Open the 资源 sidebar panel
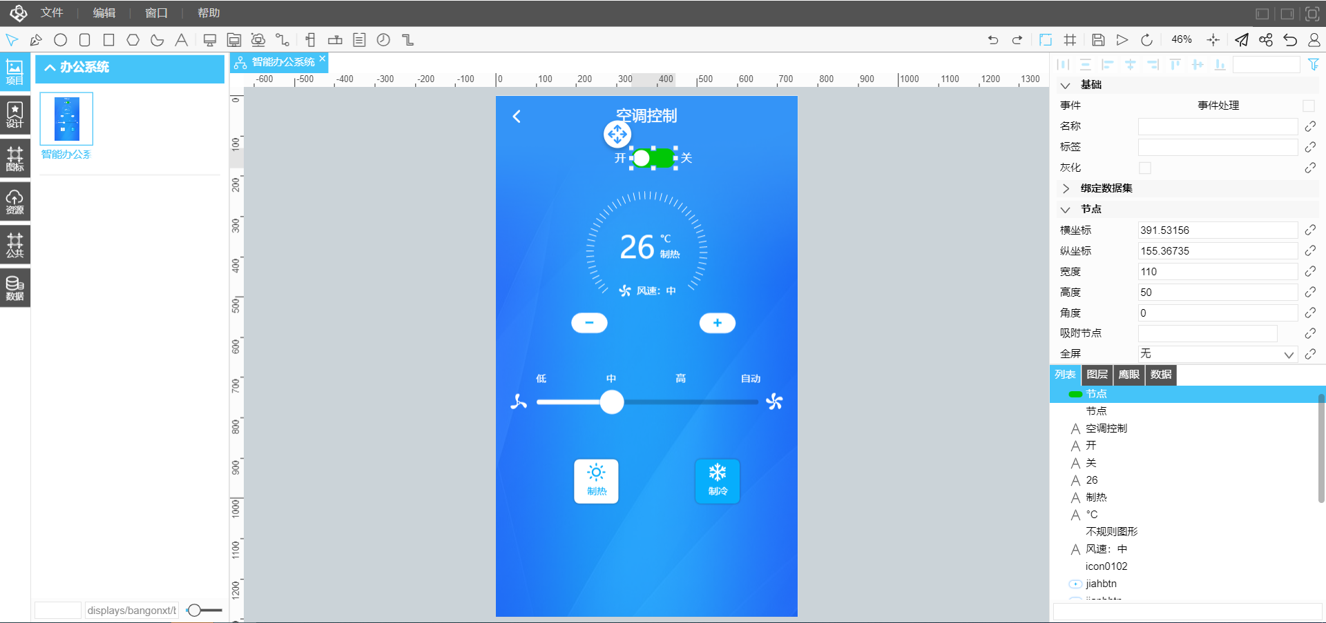The height and width of the screenshot is (623, 1326). (15, 201)
